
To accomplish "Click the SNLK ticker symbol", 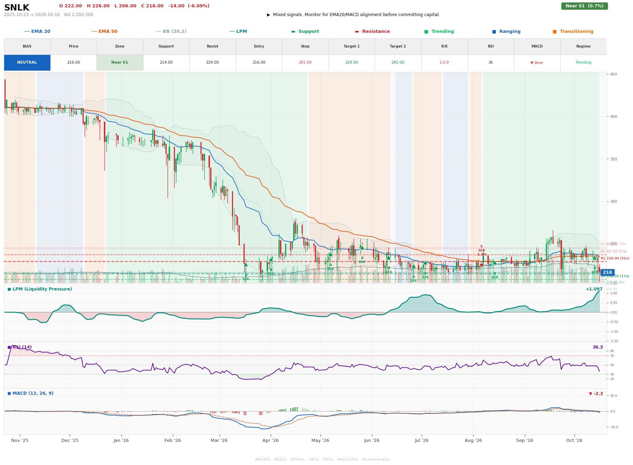I will coord(16,8).
